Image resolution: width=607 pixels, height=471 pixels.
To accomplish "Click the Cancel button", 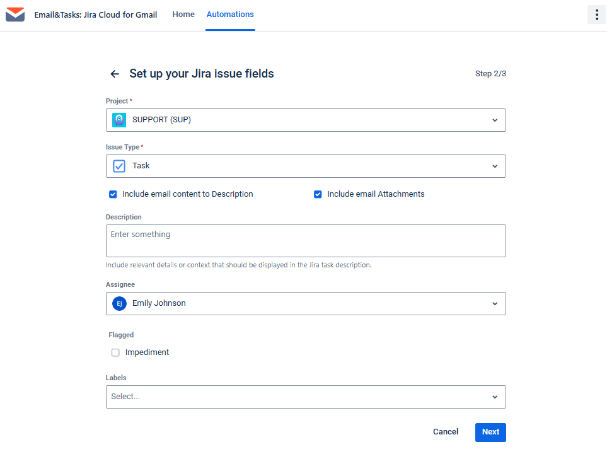I will [446, 432].
